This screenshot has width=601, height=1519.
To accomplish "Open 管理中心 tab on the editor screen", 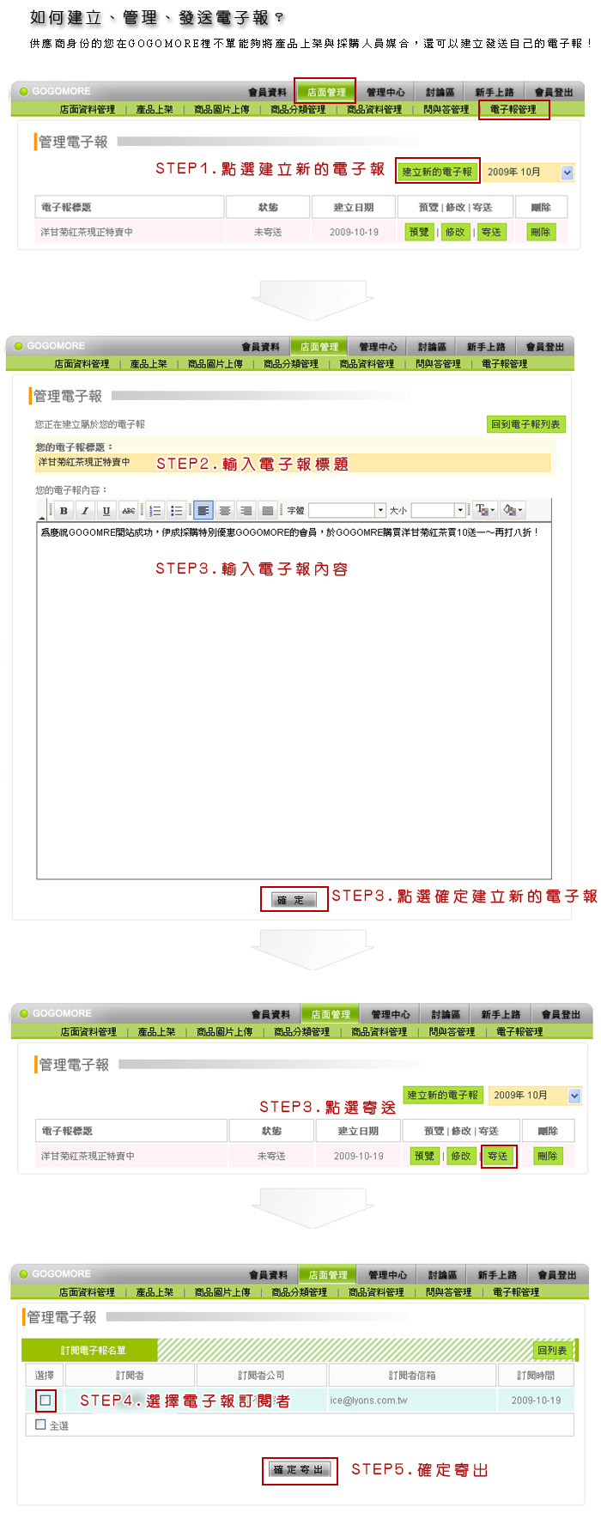I will [379, 347].
